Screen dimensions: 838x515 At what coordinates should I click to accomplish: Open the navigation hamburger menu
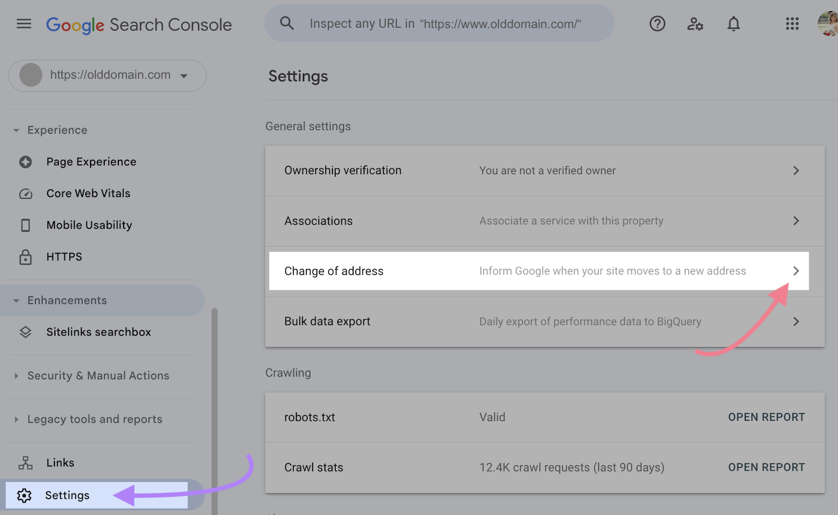click(24, 24)
